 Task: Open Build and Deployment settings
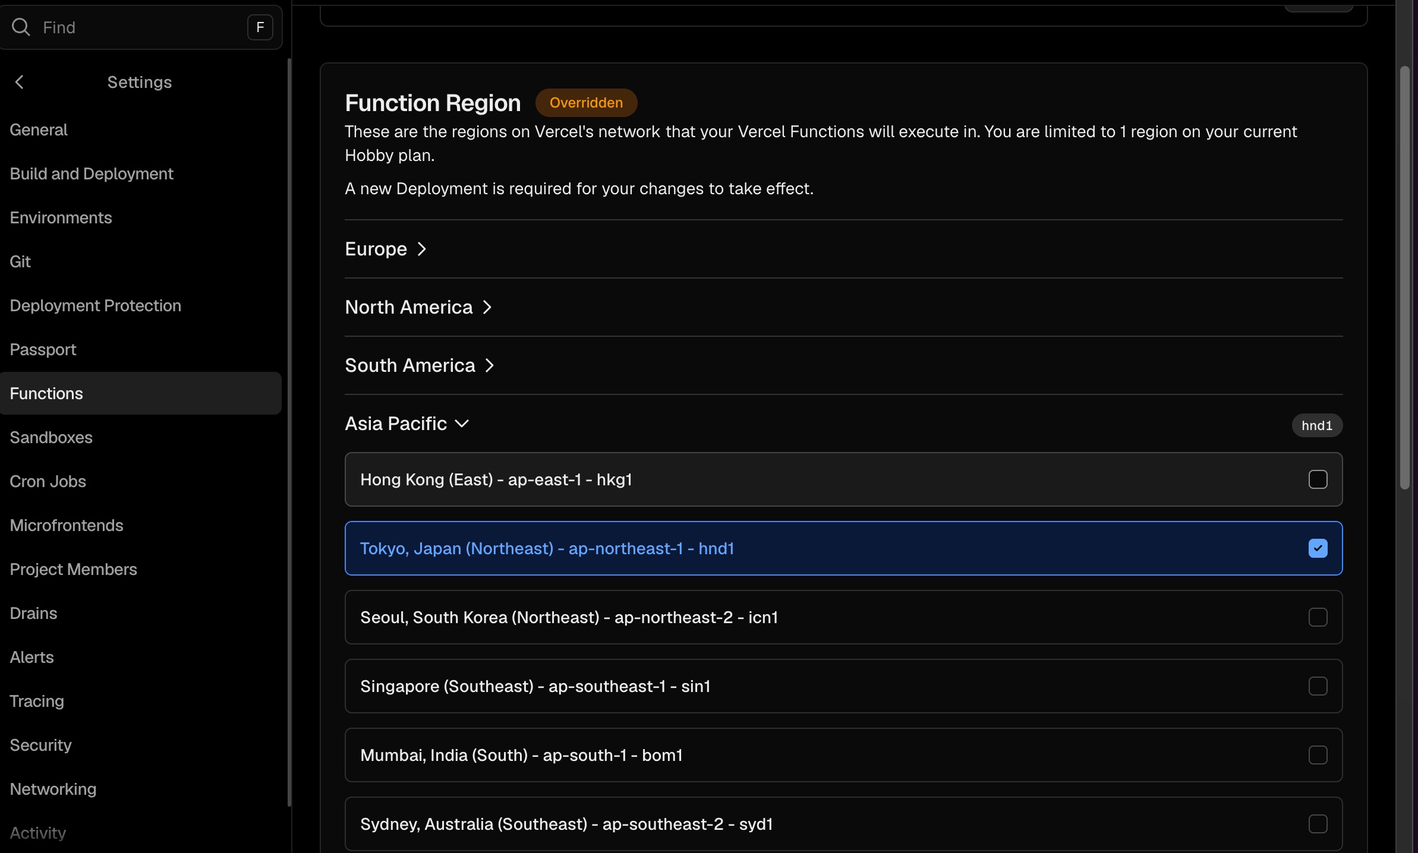pyautogui.click(x=92, y=173)
